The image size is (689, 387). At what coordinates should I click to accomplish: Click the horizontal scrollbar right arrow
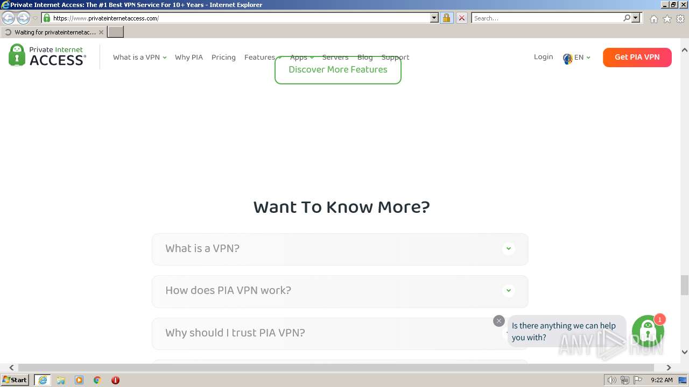coord(669,368)
